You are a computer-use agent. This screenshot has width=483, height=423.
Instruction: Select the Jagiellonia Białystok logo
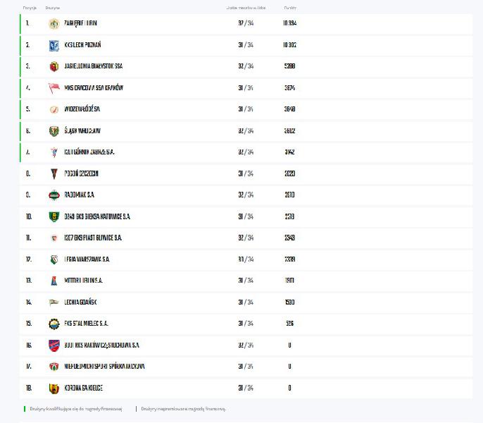[x=54, y=66]
